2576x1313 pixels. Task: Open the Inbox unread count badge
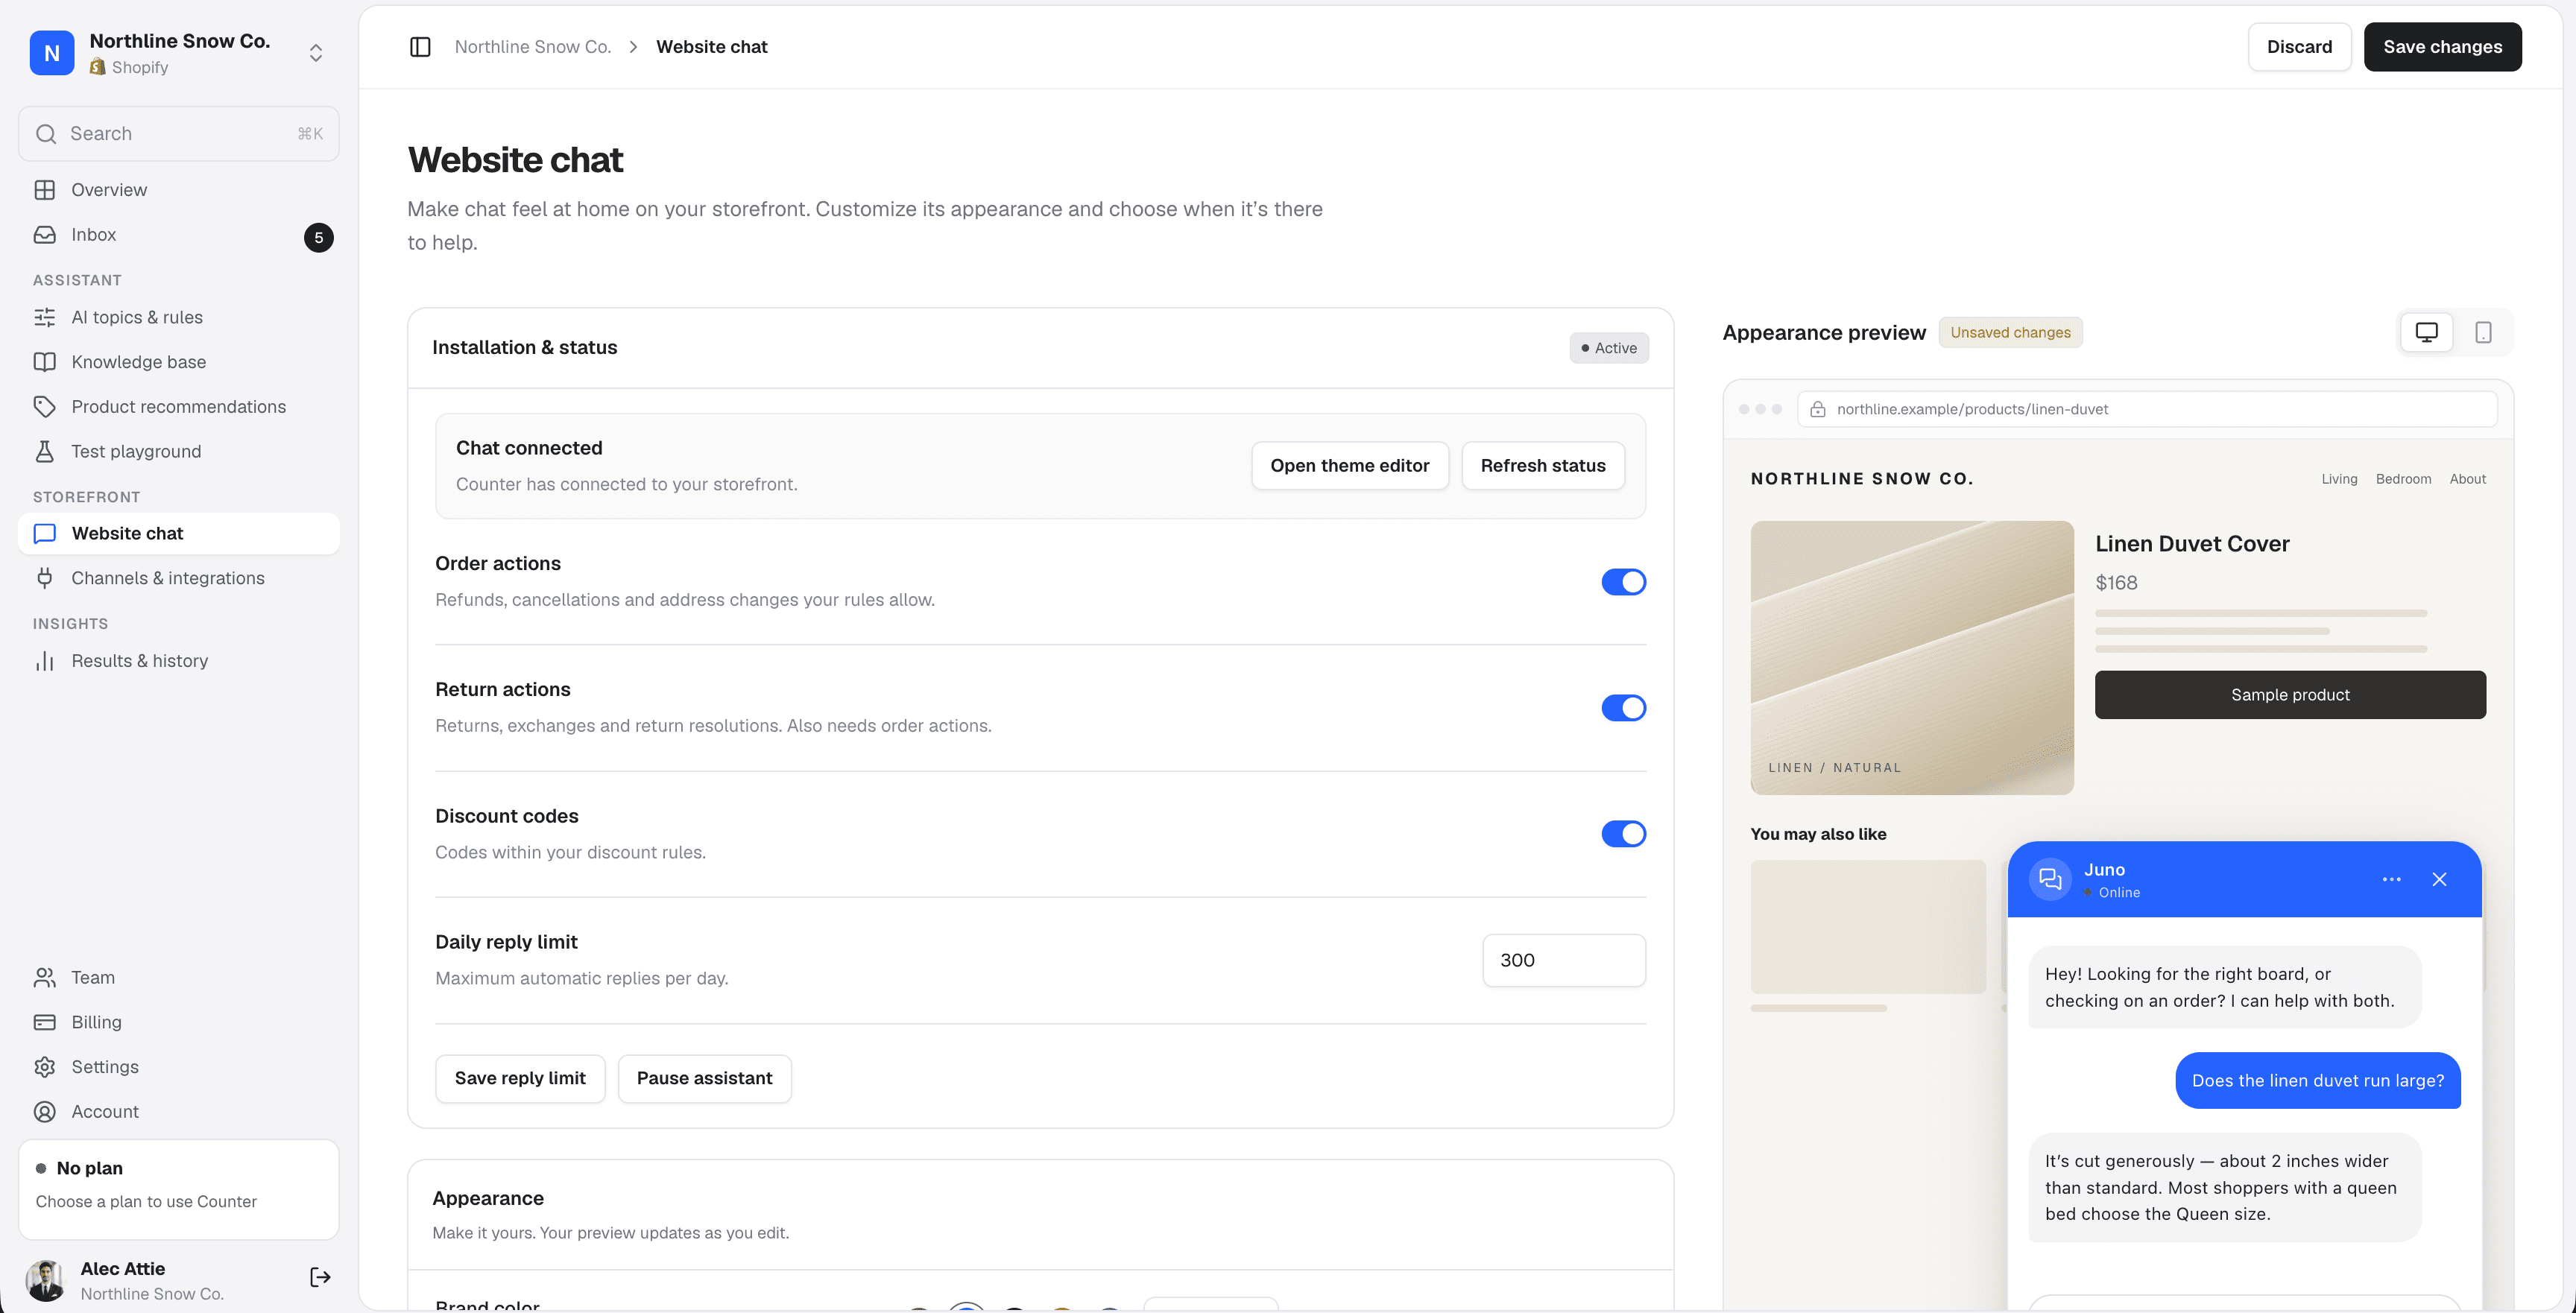click(x=319, y=238)
